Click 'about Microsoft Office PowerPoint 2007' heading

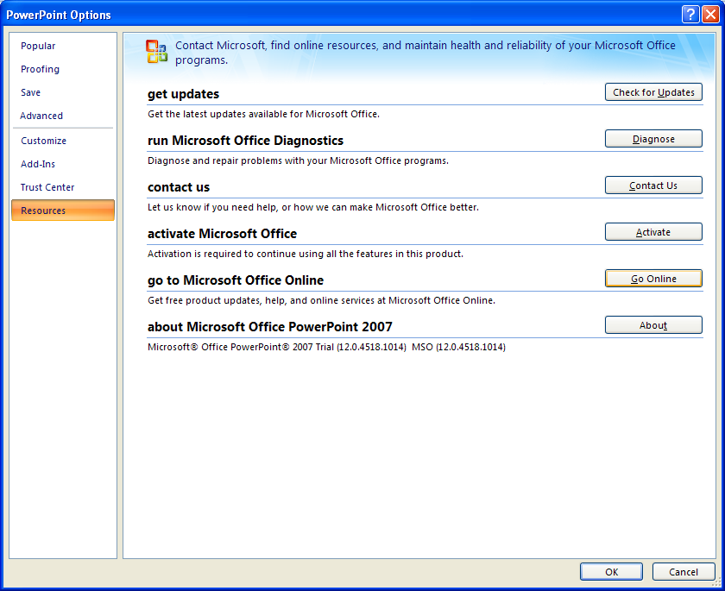tap(269, 327)
